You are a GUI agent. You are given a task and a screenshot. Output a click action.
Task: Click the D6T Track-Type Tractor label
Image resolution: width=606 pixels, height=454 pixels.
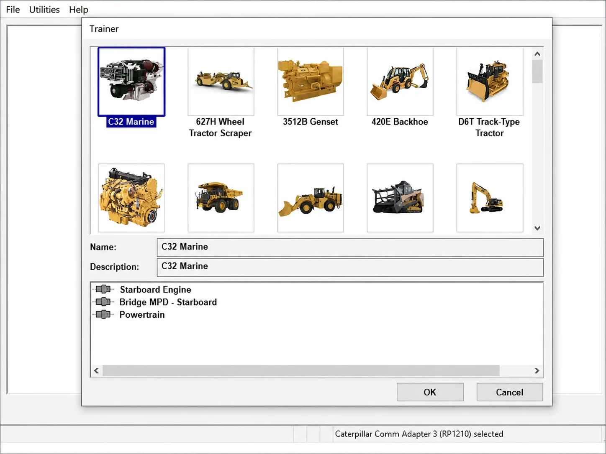pyautogui.click(x=489, y=128)
